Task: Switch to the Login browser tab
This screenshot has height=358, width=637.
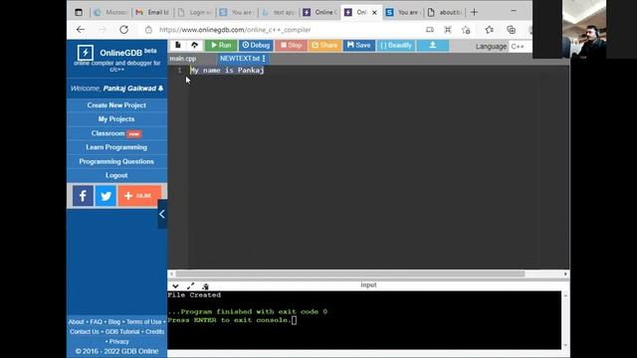Action: click(195, 12)
